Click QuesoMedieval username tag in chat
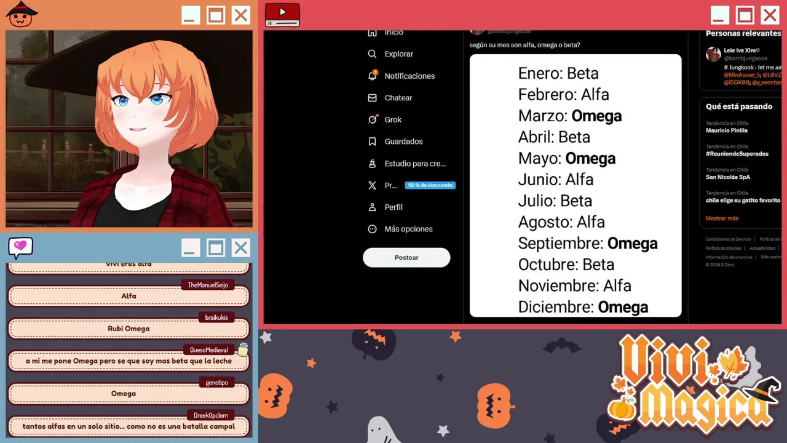This screenshot has width=787, height=443. [x=209, y=350]
